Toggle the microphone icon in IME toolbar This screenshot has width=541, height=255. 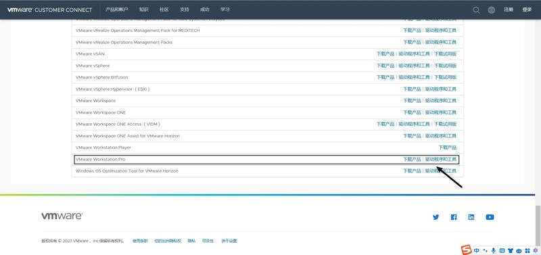pos(494,250)
